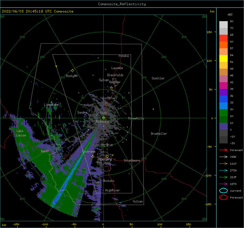Click the Lacombe city label

point(117,68)
